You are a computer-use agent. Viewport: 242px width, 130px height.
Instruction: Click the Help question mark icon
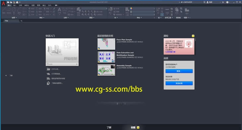click(227, 2)
